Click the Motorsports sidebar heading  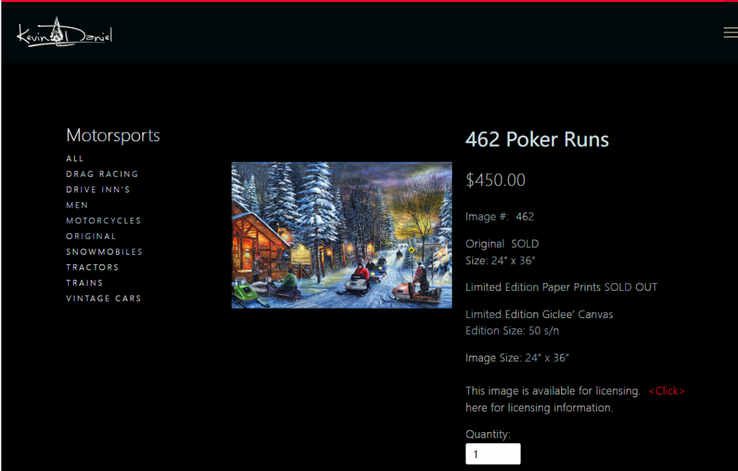113,136
